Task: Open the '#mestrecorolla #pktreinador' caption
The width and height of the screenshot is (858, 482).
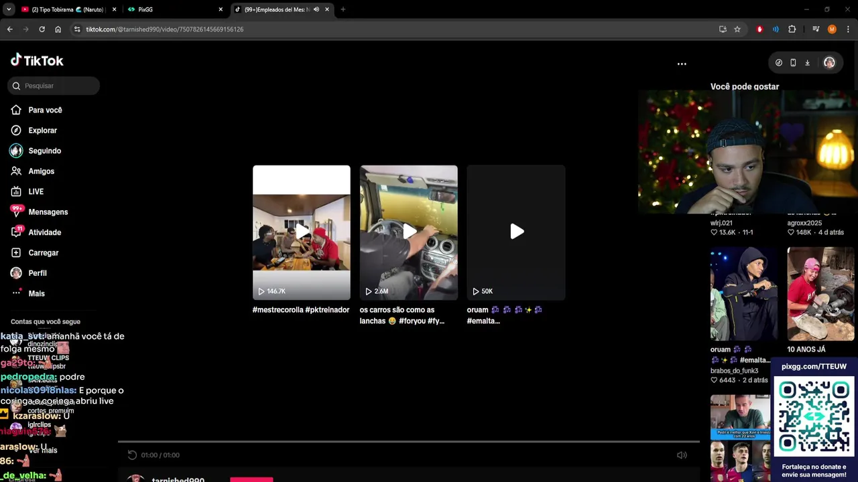Action: tap(301, 310)
